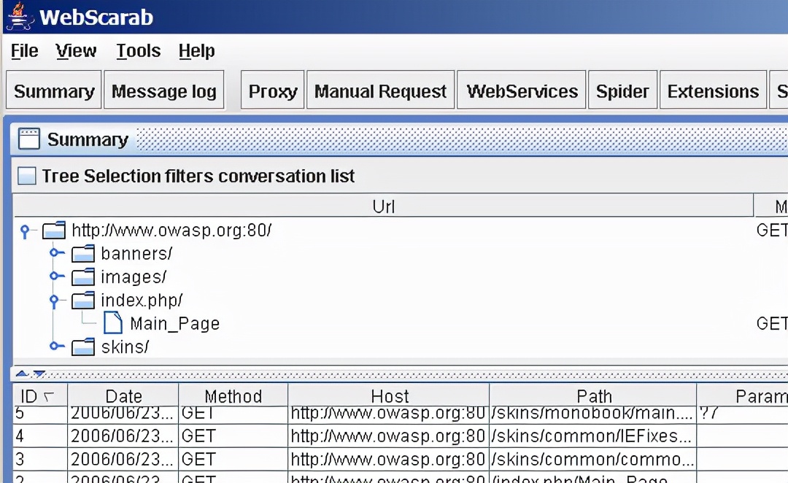
Task: Open the Tools menu
Action: pyautogui.click(x=139, y=51)
